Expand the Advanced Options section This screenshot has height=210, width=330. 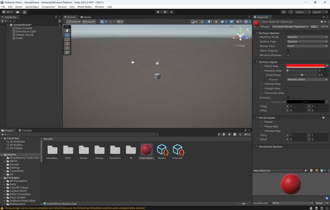click(271, 147)
